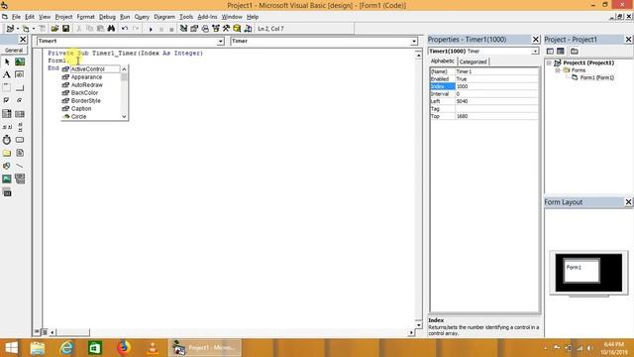This screenshot has width=634, height=357.
Task: Start the program with the Run arrow
Action: (x=151, y=29)
